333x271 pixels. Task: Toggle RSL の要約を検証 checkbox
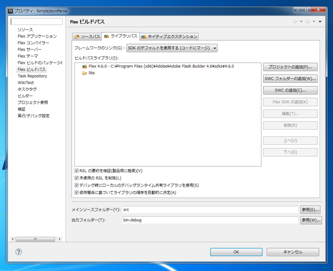point(76,171)
